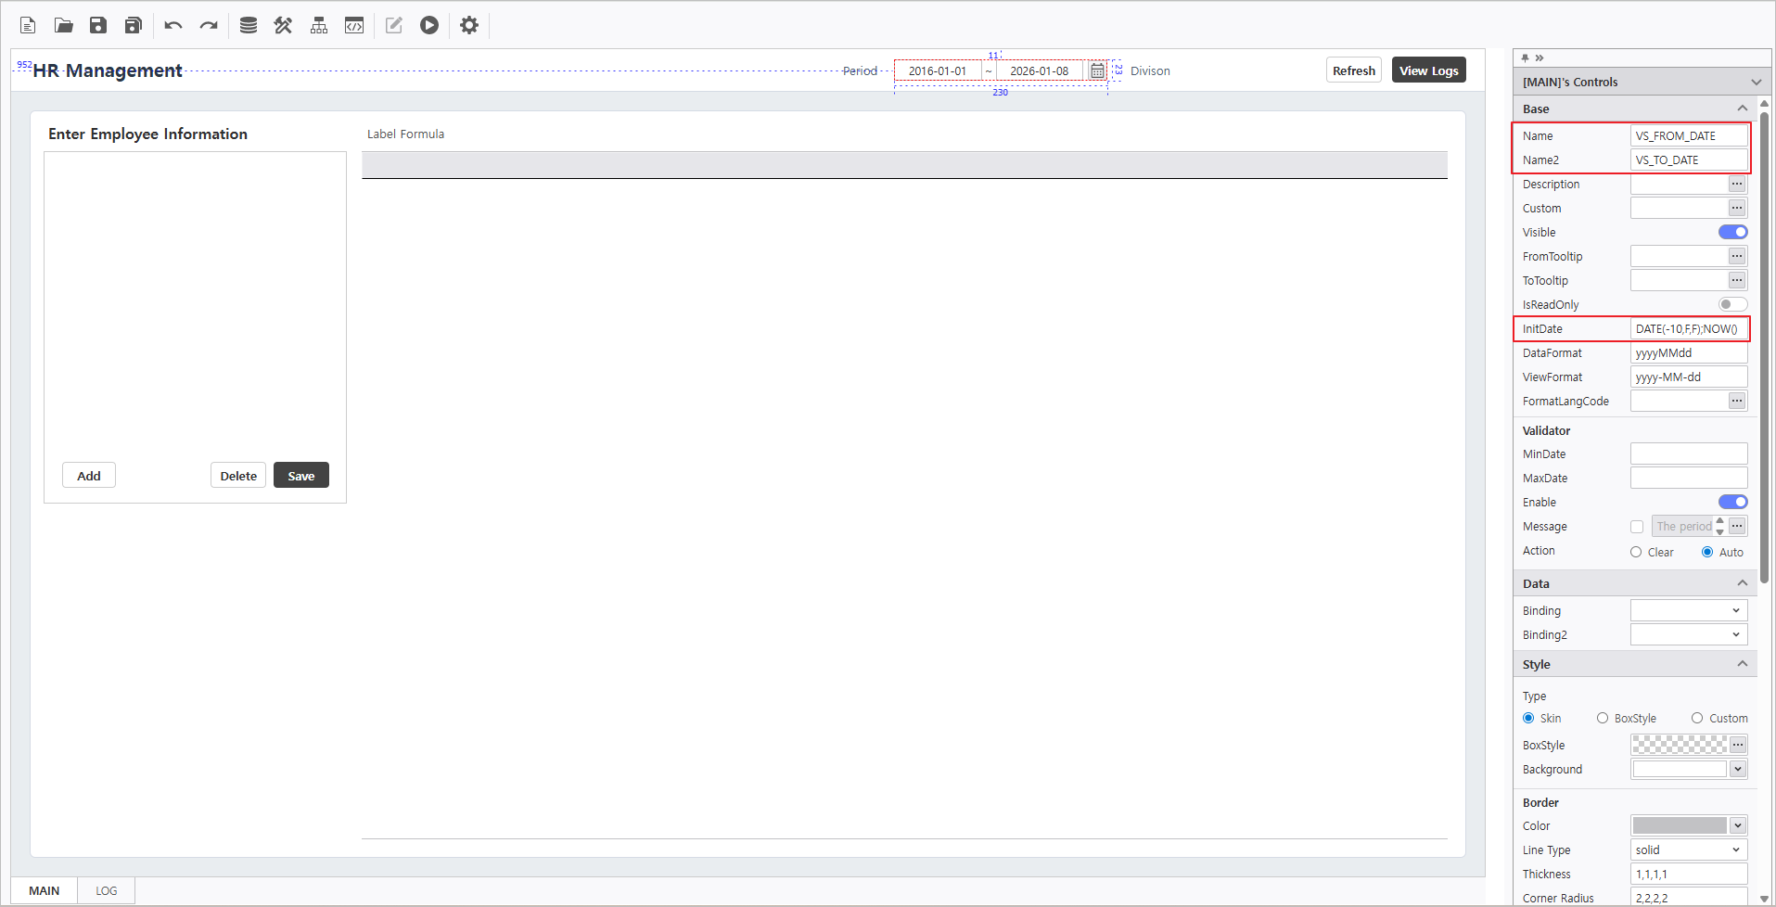Click the database icon in toolbar
Screen dimensions: 1776x907
pyautogui.click(x=248, y=25)
